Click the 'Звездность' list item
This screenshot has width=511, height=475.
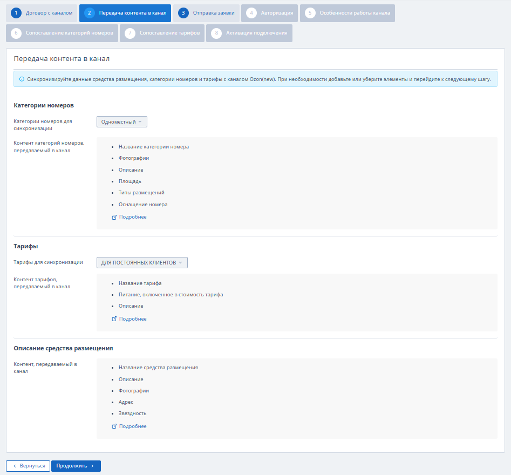[x=132, y=413]
